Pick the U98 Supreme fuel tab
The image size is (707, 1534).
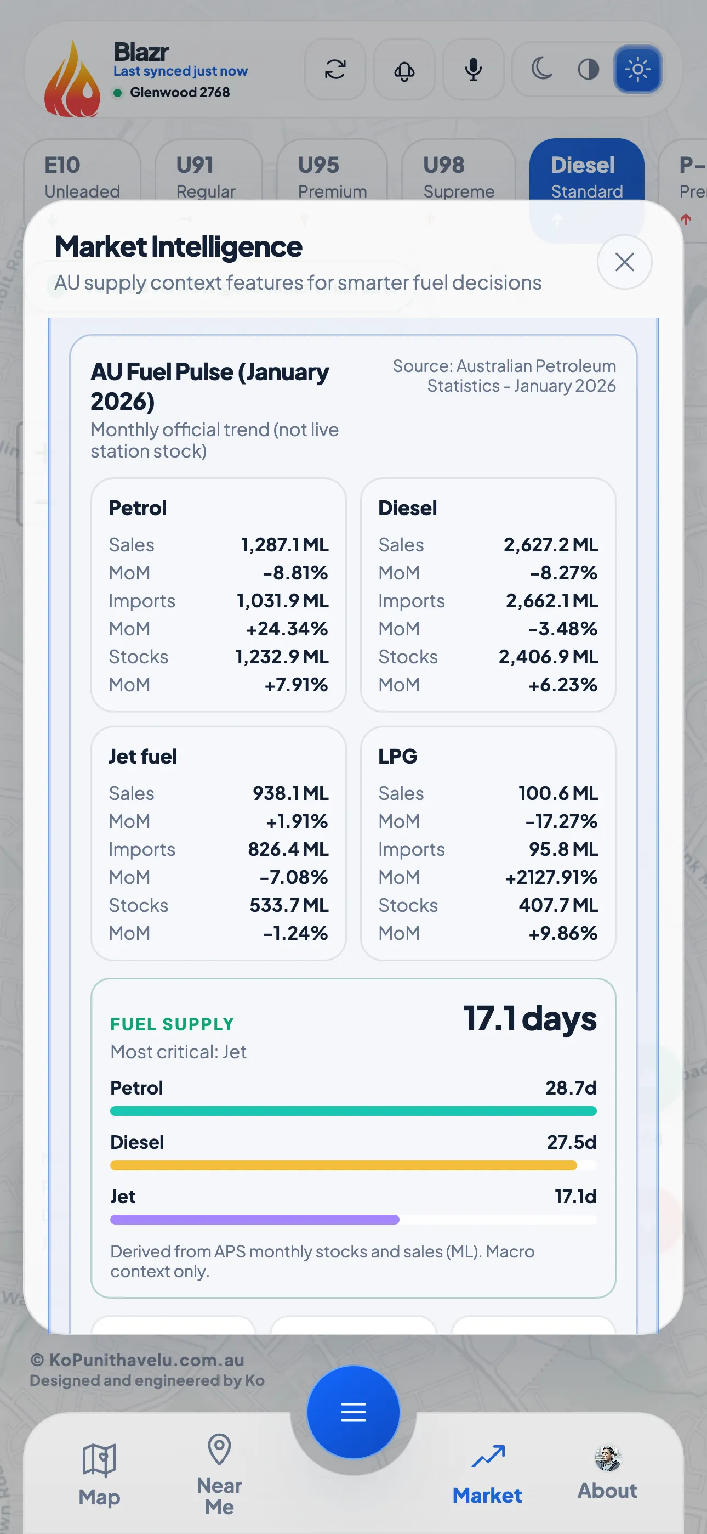tap(458, 176)
